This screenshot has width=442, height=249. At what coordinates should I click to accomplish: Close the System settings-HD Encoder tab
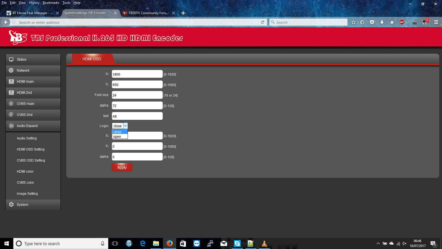pyautogui.click(x=115, y=13)
